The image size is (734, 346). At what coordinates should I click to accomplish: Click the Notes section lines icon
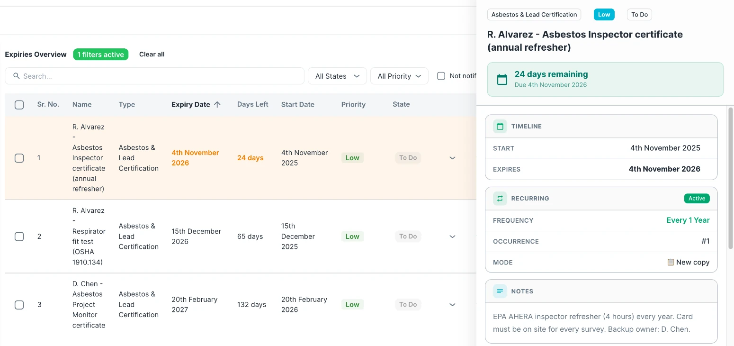(500, 291)
